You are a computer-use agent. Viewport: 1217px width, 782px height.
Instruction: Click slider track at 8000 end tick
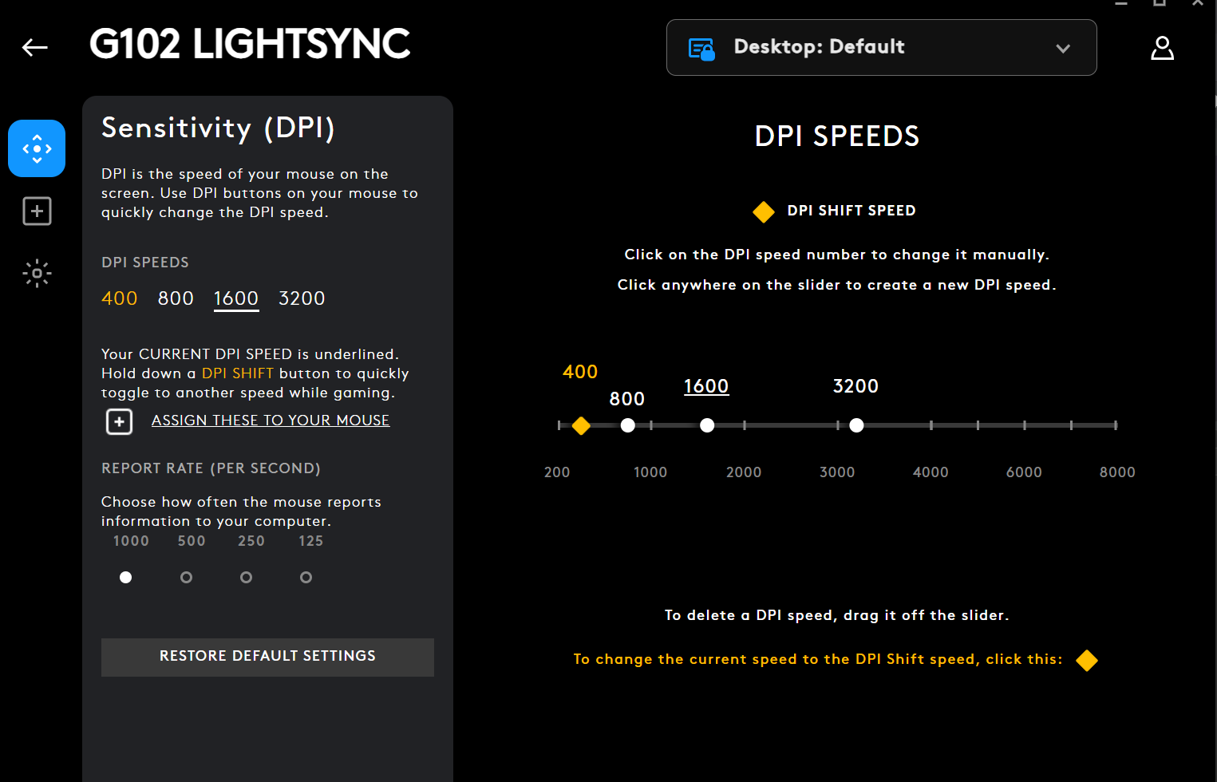click(1116, 425)
